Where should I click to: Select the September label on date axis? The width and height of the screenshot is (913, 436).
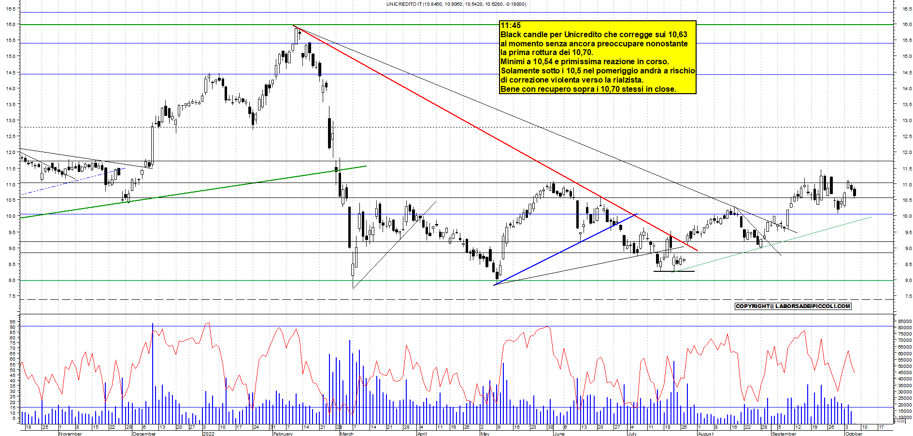[x=784, y=434]
